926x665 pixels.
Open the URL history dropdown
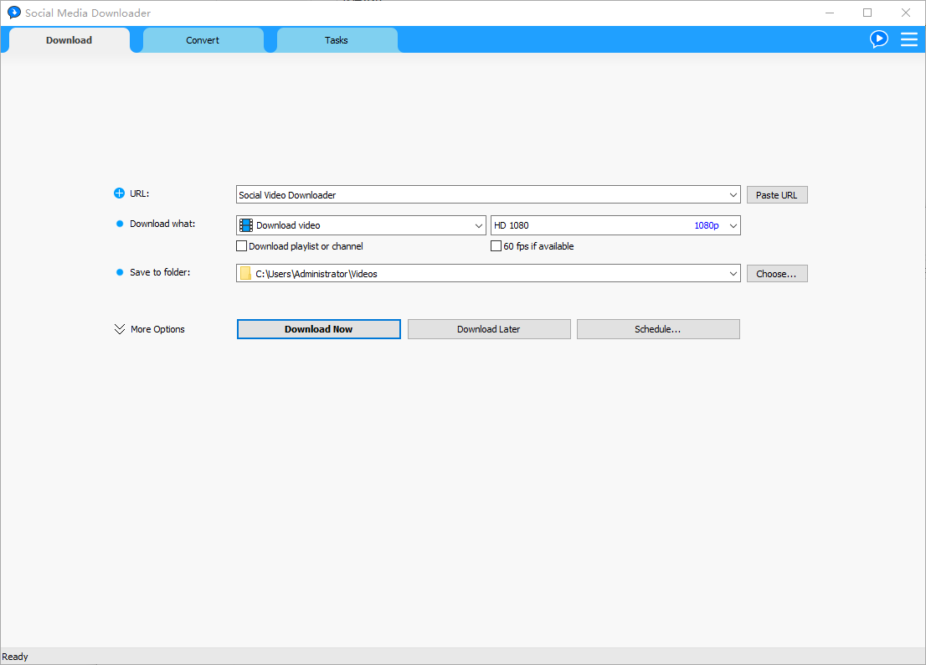point(733,193)
